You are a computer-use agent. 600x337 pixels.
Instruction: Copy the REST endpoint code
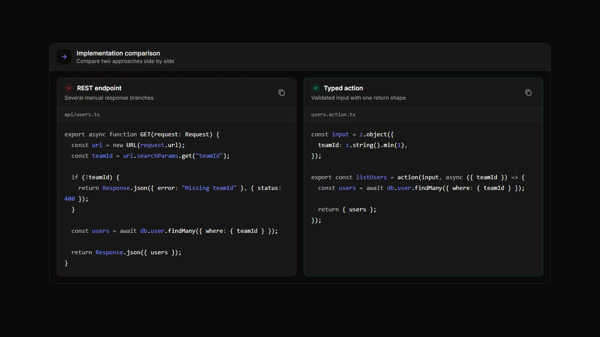click(282, 93)
